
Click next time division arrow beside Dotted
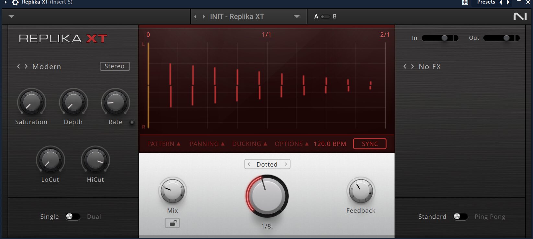click(286, 164)
